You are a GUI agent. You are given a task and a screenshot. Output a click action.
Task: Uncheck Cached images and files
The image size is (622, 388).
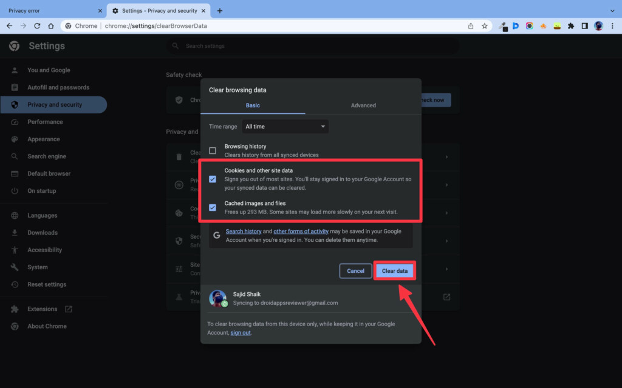click(213, 207)
